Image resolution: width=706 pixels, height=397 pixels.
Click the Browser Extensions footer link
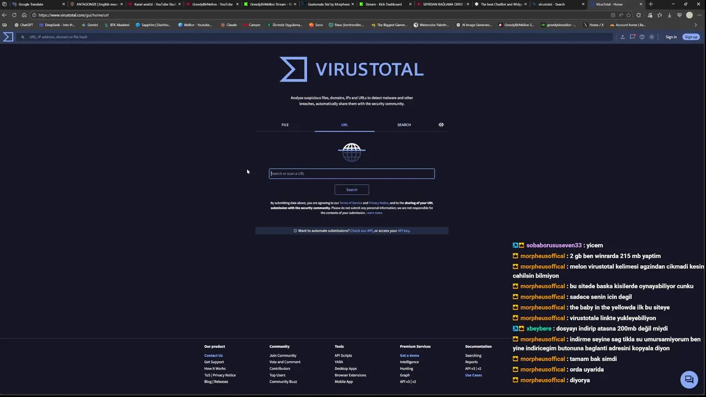tap(350, 375)
